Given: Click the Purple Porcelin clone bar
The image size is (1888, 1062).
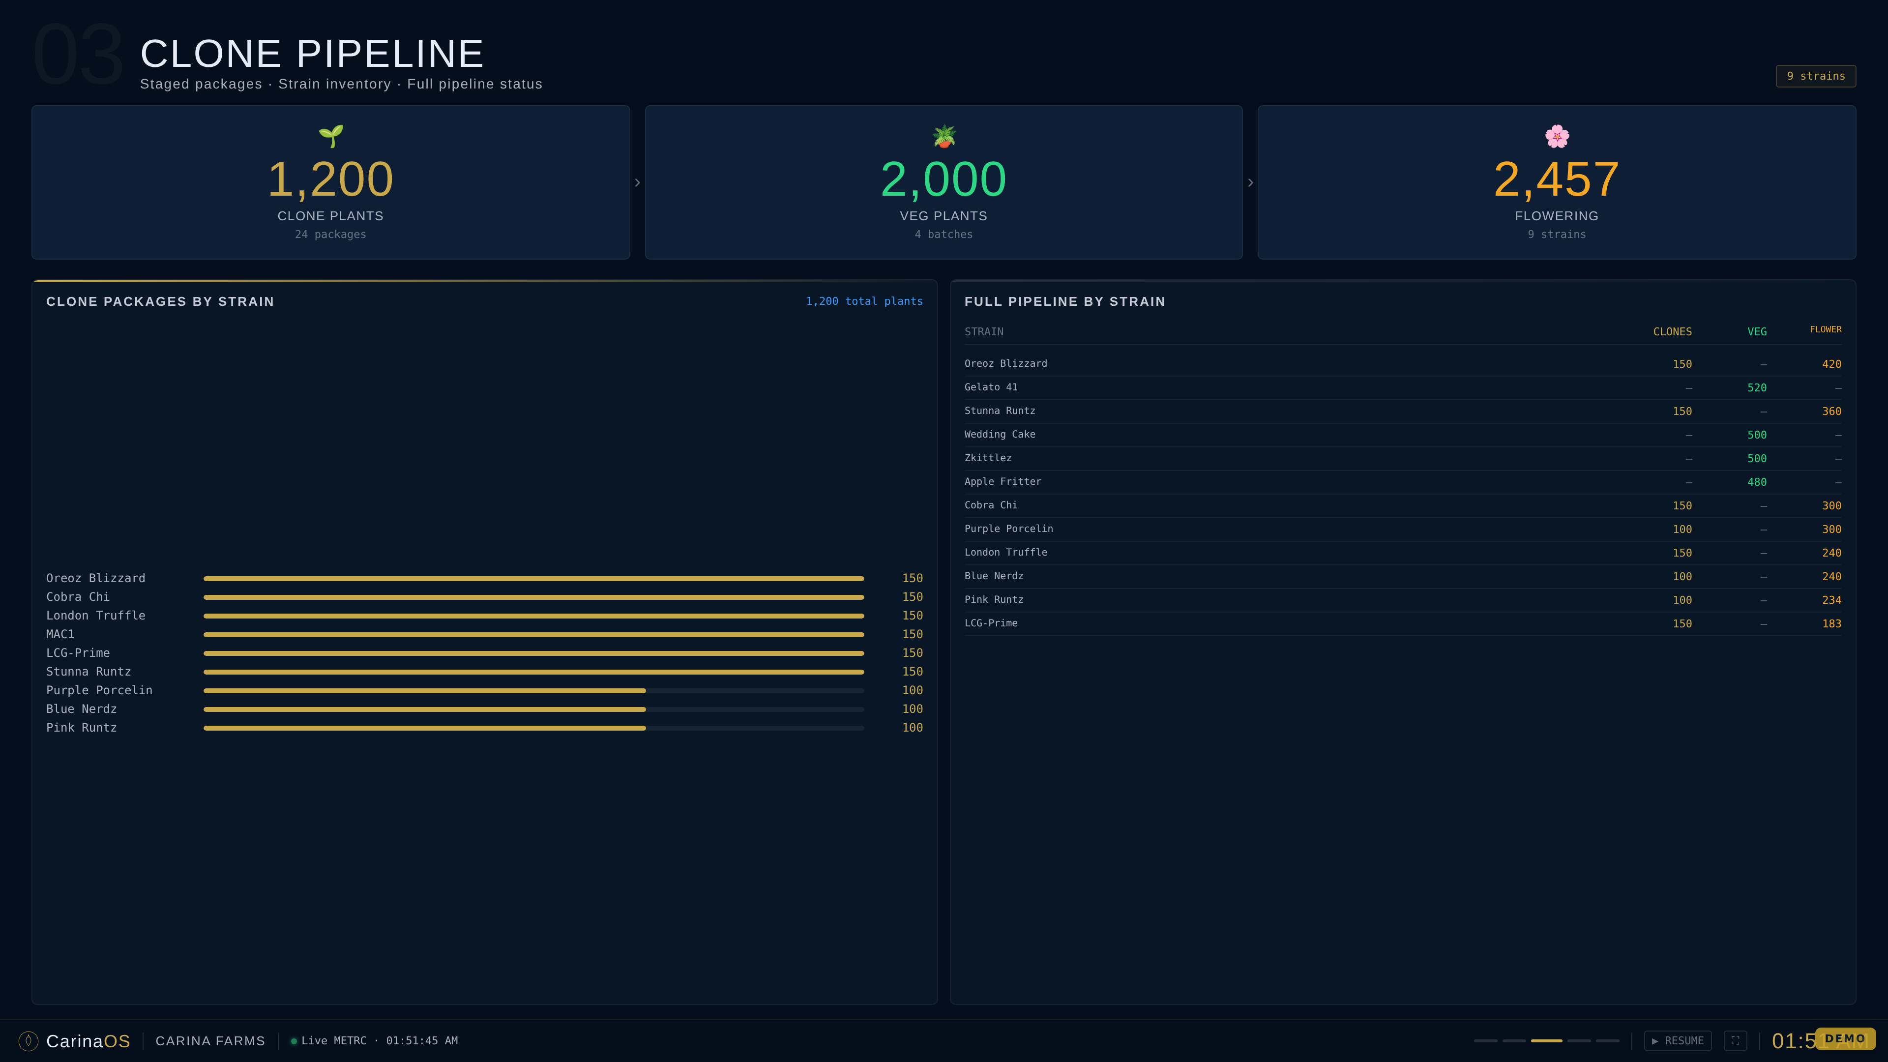Looking at the screenshot, I should (533, 690).
